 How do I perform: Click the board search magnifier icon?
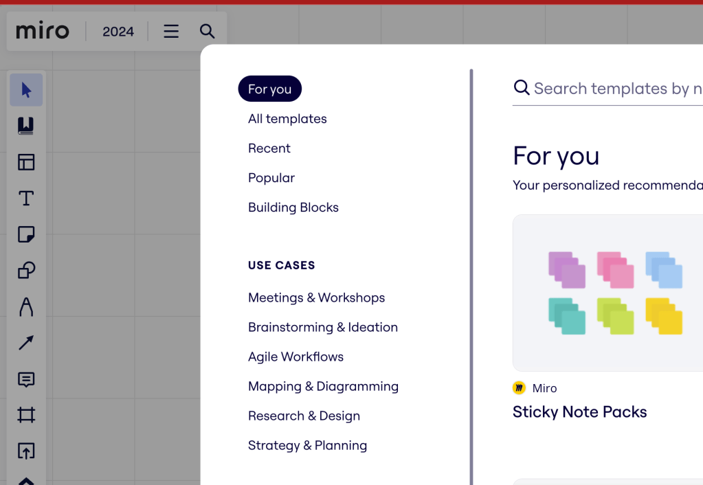pos(207,32)
